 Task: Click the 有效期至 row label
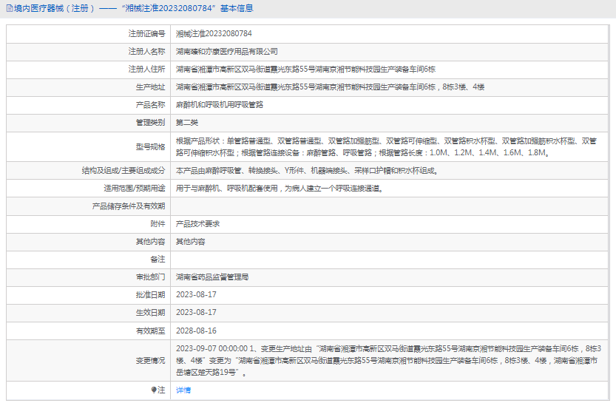pos(150,331)
